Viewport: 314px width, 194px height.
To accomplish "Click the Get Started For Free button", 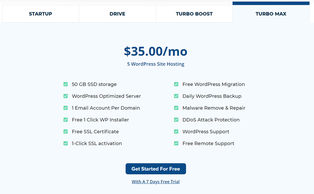I will coord(156,169).
